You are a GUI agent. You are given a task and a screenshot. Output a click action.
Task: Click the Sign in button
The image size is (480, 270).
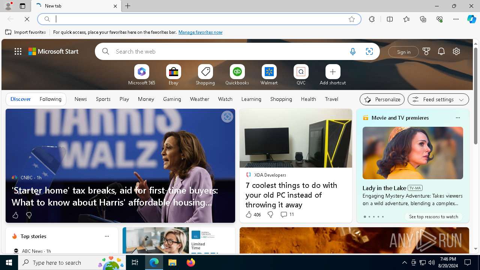coord(403,52)
